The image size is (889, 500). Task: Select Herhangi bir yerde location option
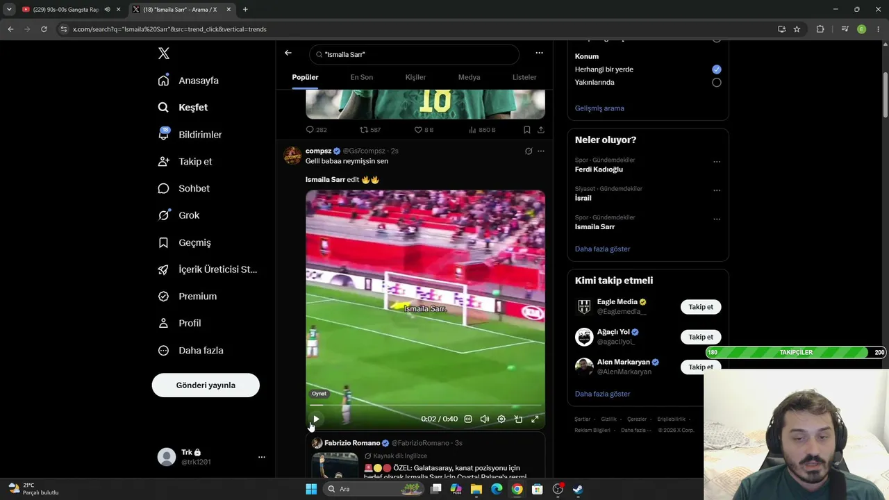[x=717, y=69]
